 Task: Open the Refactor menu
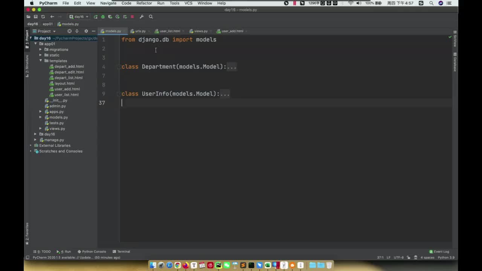[x=144, y=3]
